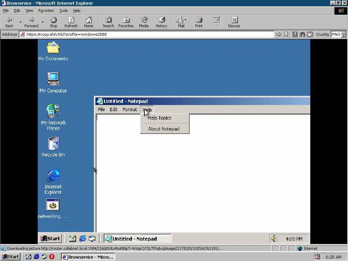348x261 pixels.
Task: Select My Network Places desktop icon
Action: [53, 117]
